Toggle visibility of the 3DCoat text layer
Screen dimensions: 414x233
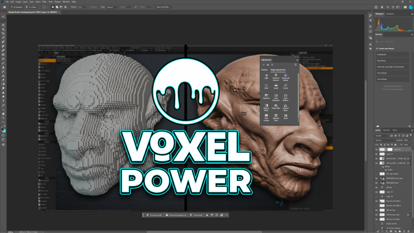coord(377,187)
